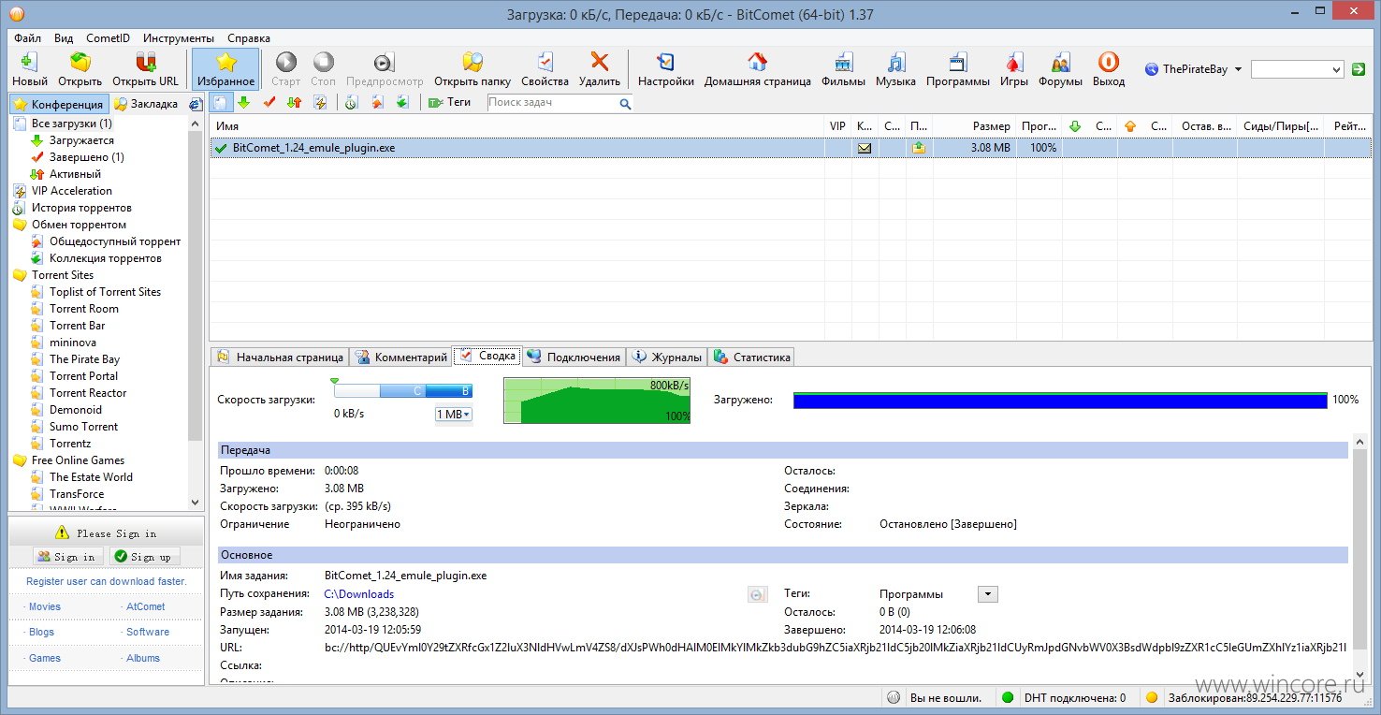Open the Справка menu
Viewport: 1381px width, 715px height.
[x=249, y=38]
